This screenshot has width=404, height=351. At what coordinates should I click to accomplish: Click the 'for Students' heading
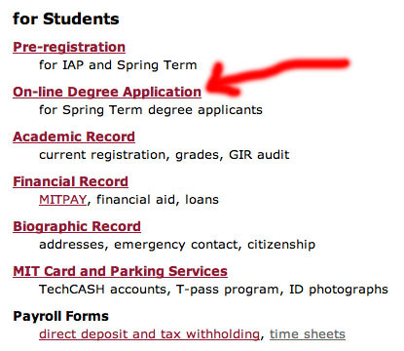click(66, 19)
